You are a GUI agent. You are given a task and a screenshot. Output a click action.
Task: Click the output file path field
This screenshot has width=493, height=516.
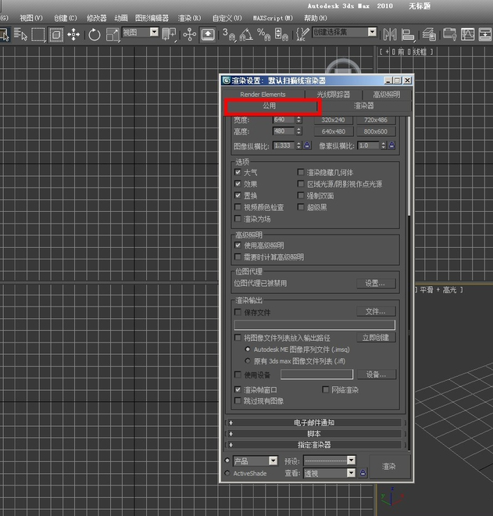(314, 324)
